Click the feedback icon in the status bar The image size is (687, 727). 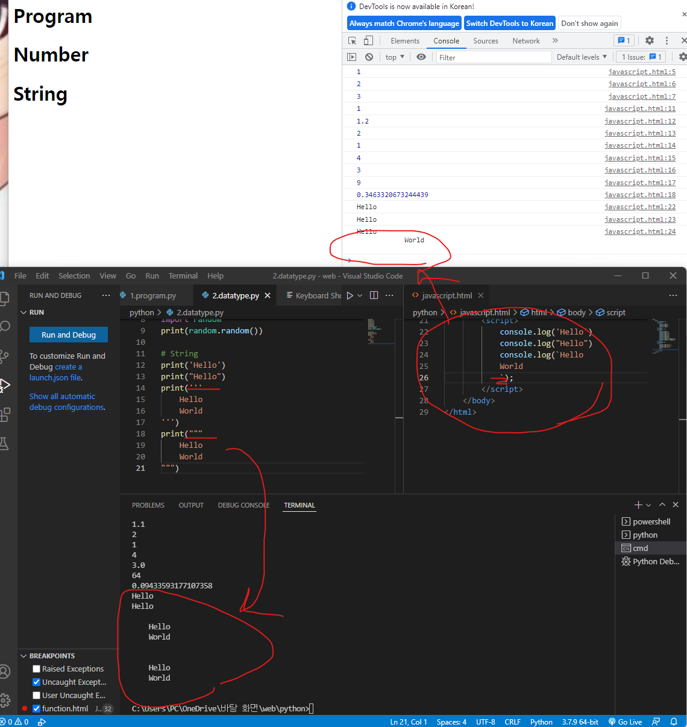[656, 722]
